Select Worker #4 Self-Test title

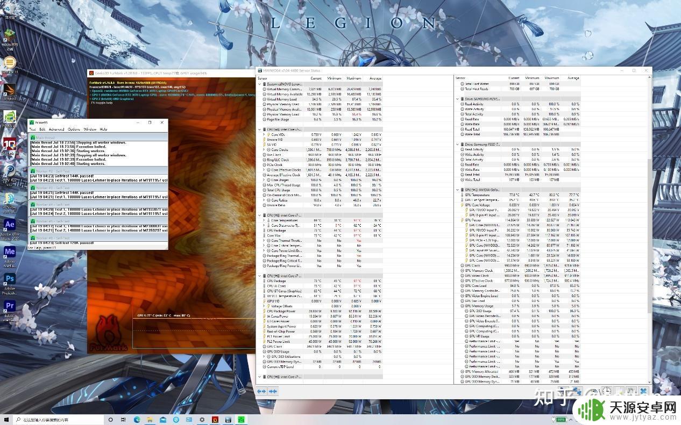point(97,205)
